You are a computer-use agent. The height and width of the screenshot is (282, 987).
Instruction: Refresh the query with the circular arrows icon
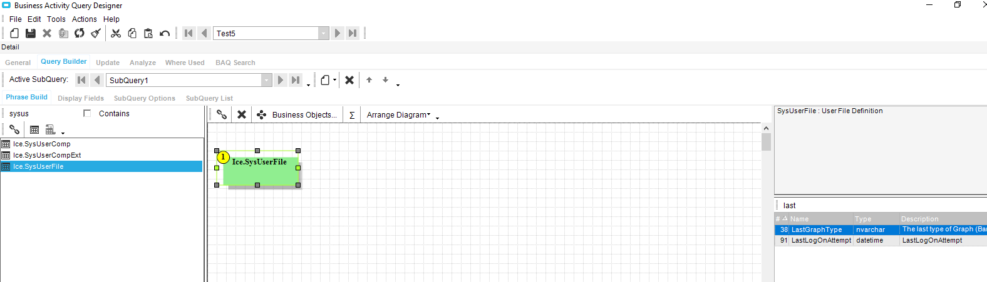80,33
